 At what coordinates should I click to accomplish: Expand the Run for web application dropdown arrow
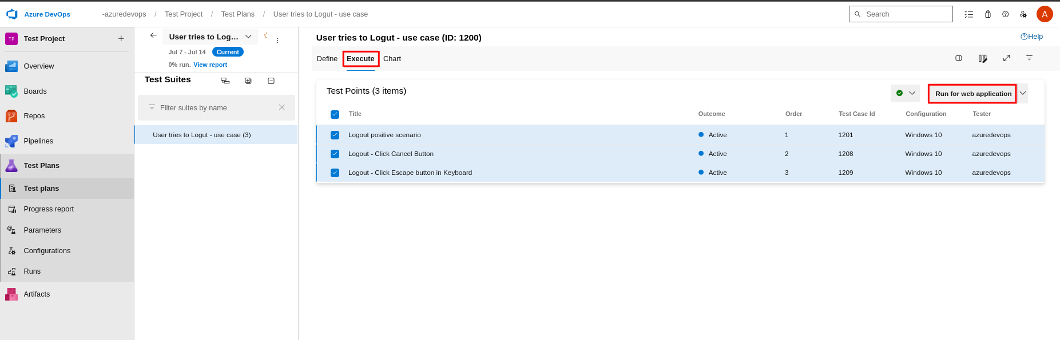(x=1023, y=94)
